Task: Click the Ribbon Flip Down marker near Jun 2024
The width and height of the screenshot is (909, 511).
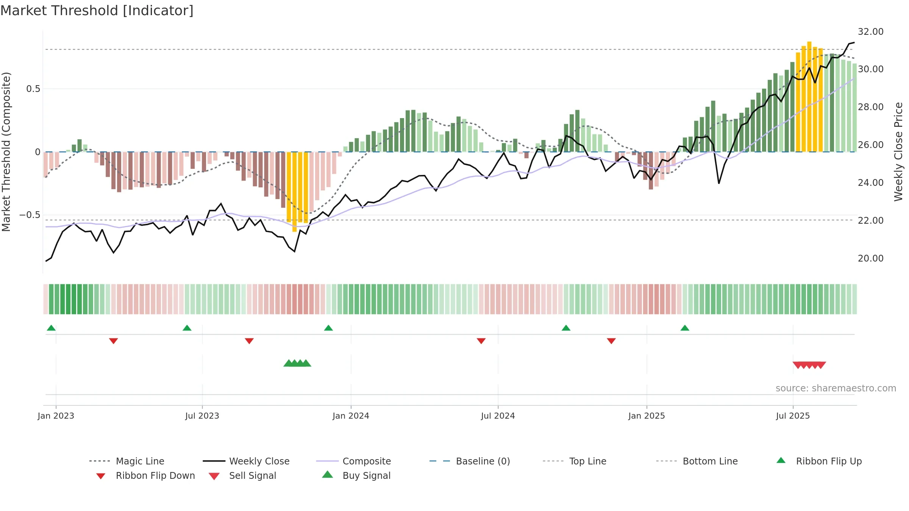Action: pos(481,341)
